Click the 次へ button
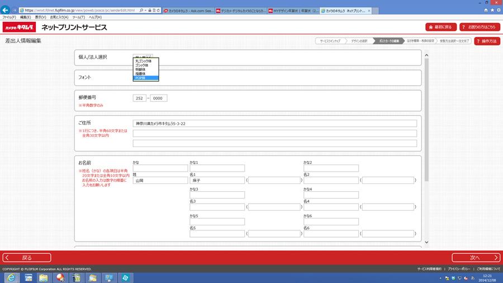 [x=476, y=258]
